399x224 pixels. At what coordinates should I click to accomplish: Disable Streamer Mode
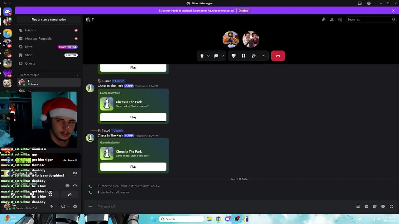(243, 11)
